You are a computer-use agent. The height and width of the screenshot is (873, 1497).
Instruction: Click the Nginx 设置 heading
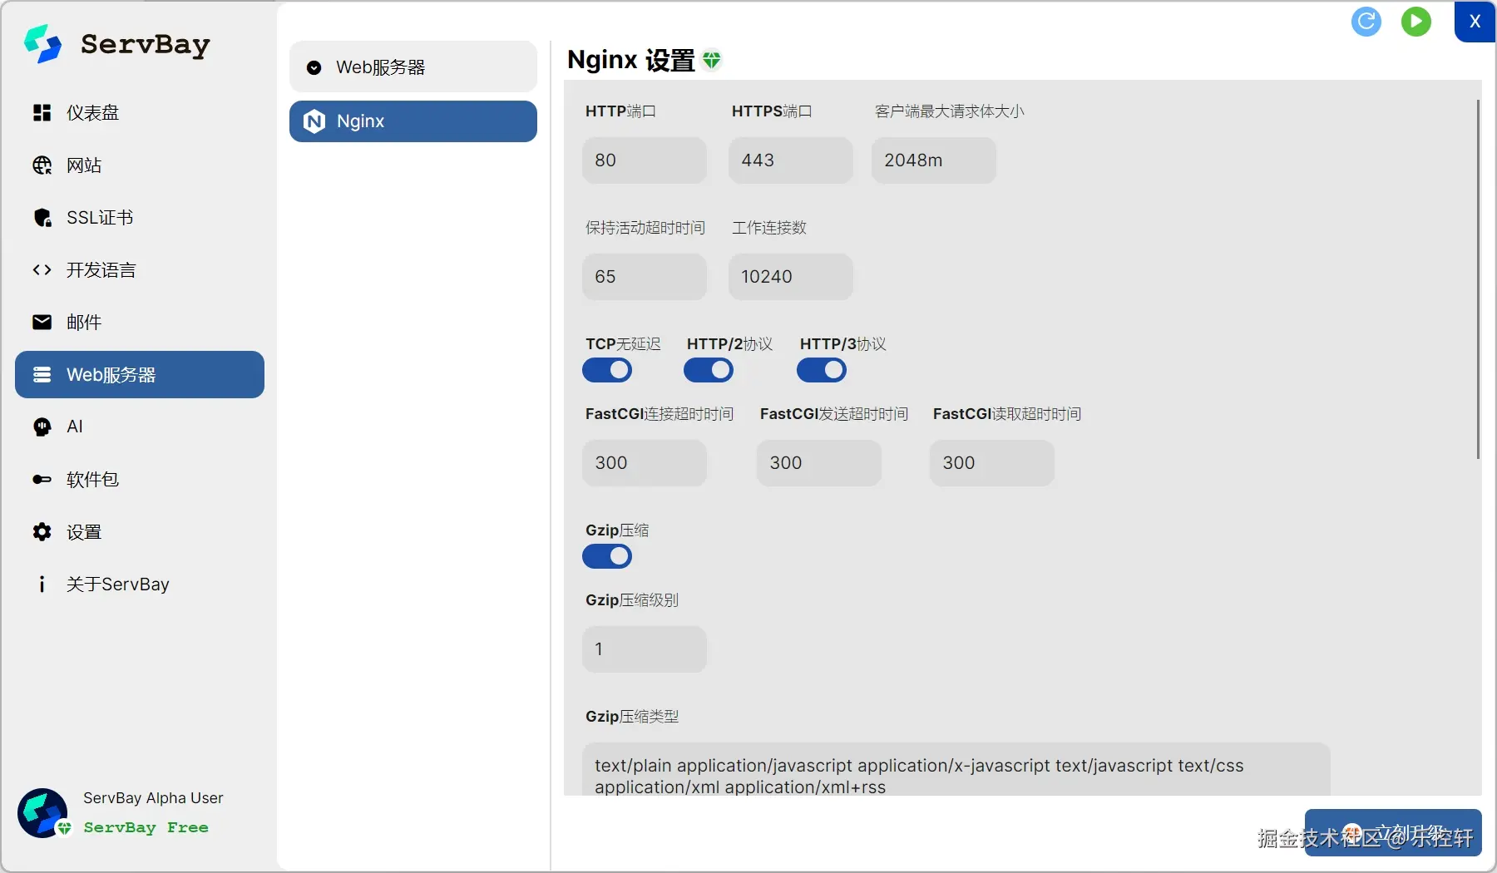pos(631,60)
